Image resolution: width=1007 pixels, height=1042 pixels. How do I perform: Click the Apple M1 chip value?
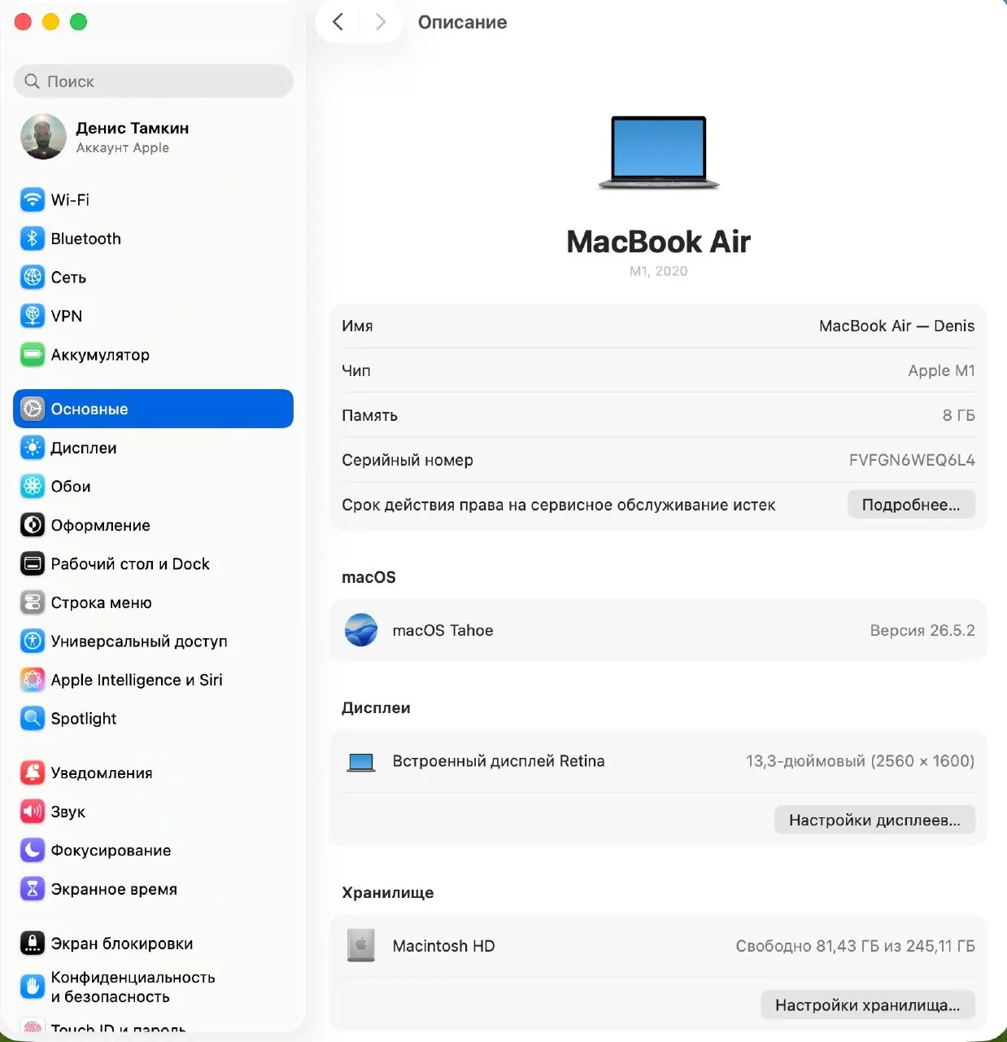pyautogui.click(x=941, y=370)
